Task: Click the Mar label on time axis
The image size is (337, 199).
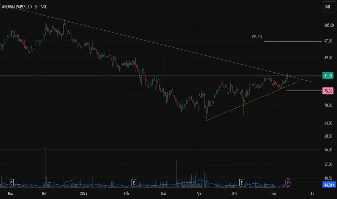Action: pos(163,194)
